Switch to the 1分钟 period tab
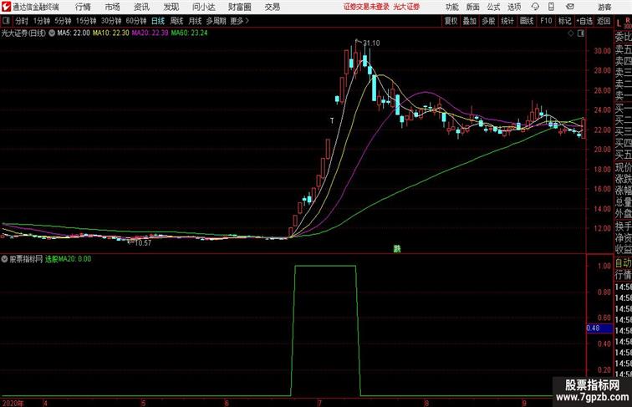This screenshot has width=632, height=407. [42, 21]
